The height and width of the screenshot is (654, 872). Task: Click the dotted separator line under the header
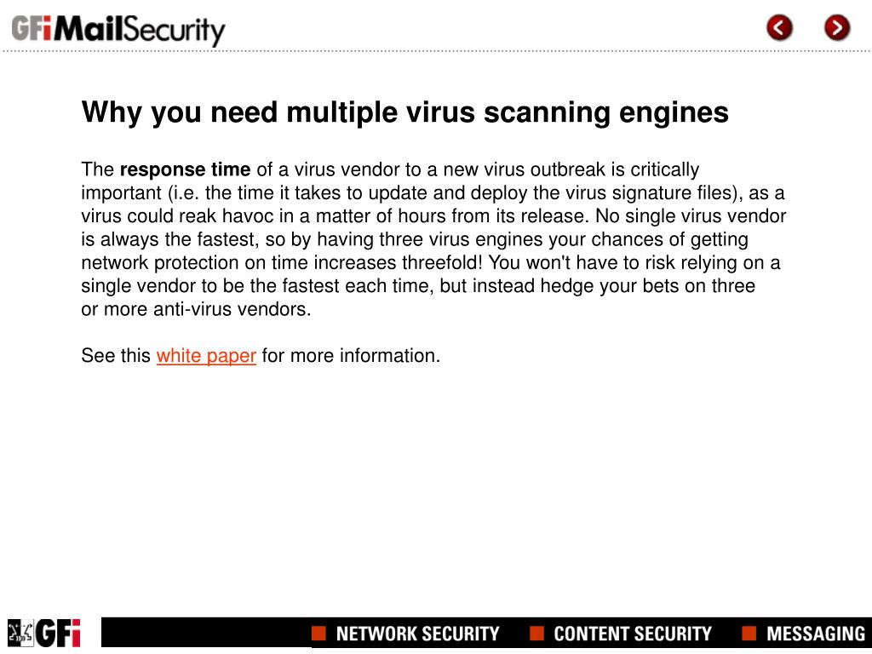(x=436, y=51)
